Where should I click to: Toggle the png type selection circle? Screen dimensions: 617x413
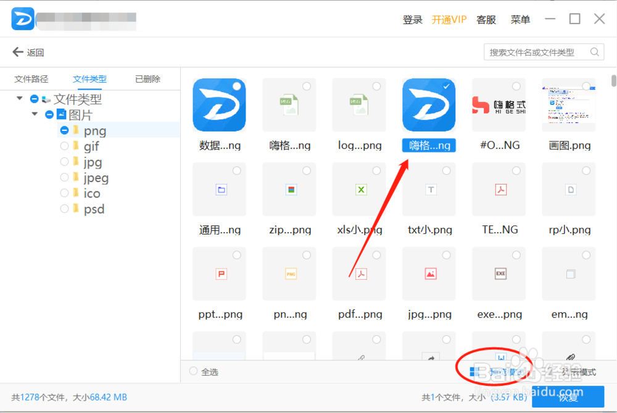point(64,130)
